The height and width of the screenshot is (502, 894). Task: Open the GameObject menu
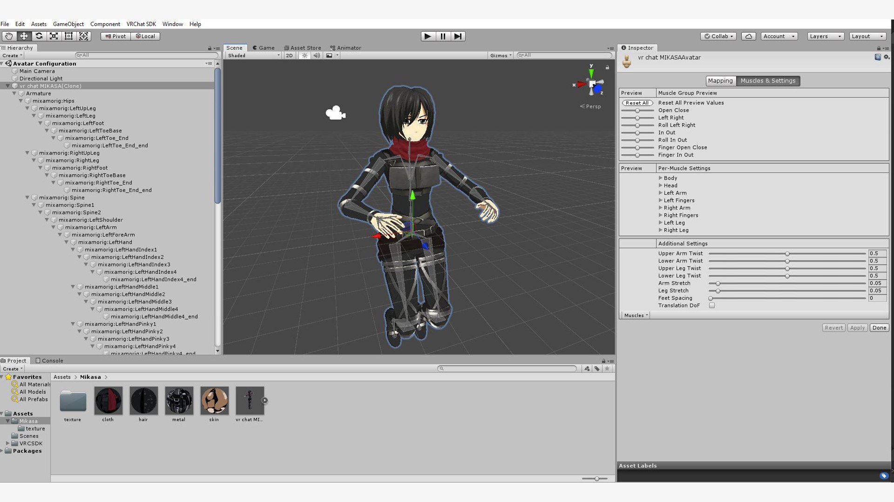click(68, 24)
